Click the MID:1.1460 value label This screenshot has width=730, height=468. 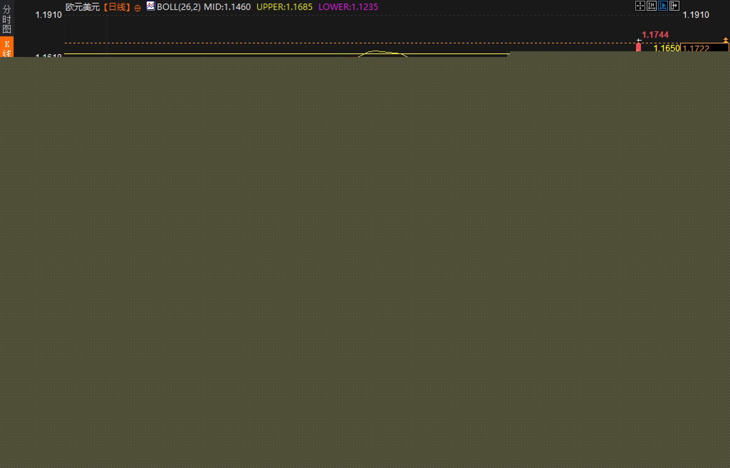click(227, 7)
